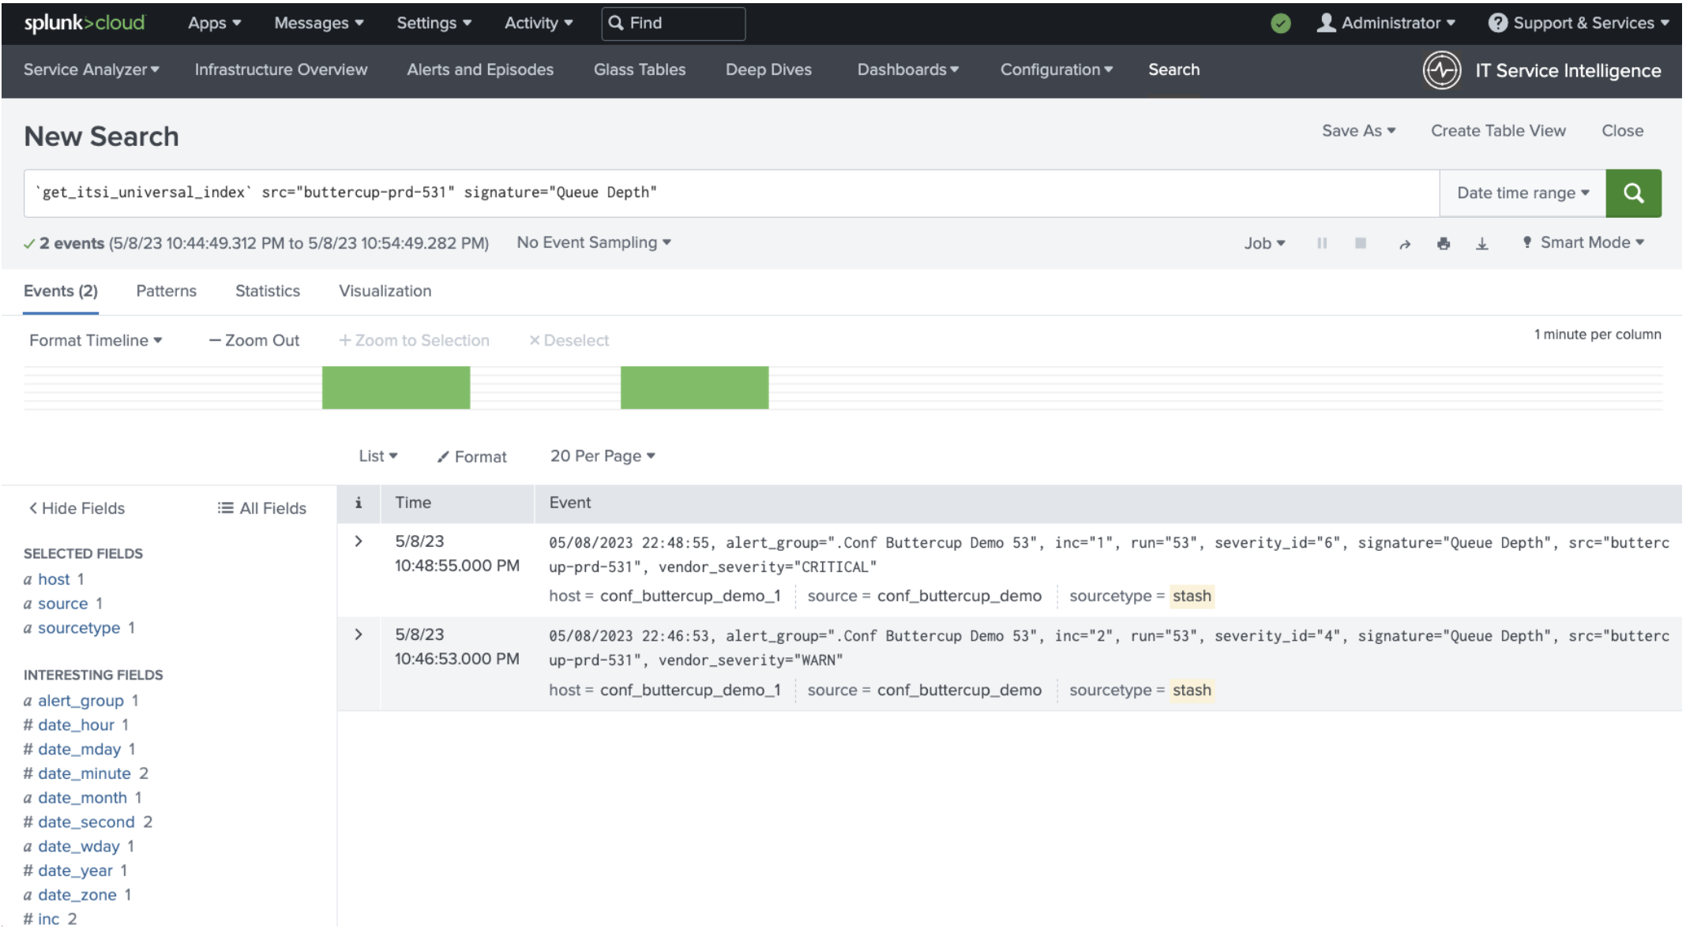Switch to the Statistics tab
Viewport: 1686px width, 932px height.
click(x=267, y=291)
